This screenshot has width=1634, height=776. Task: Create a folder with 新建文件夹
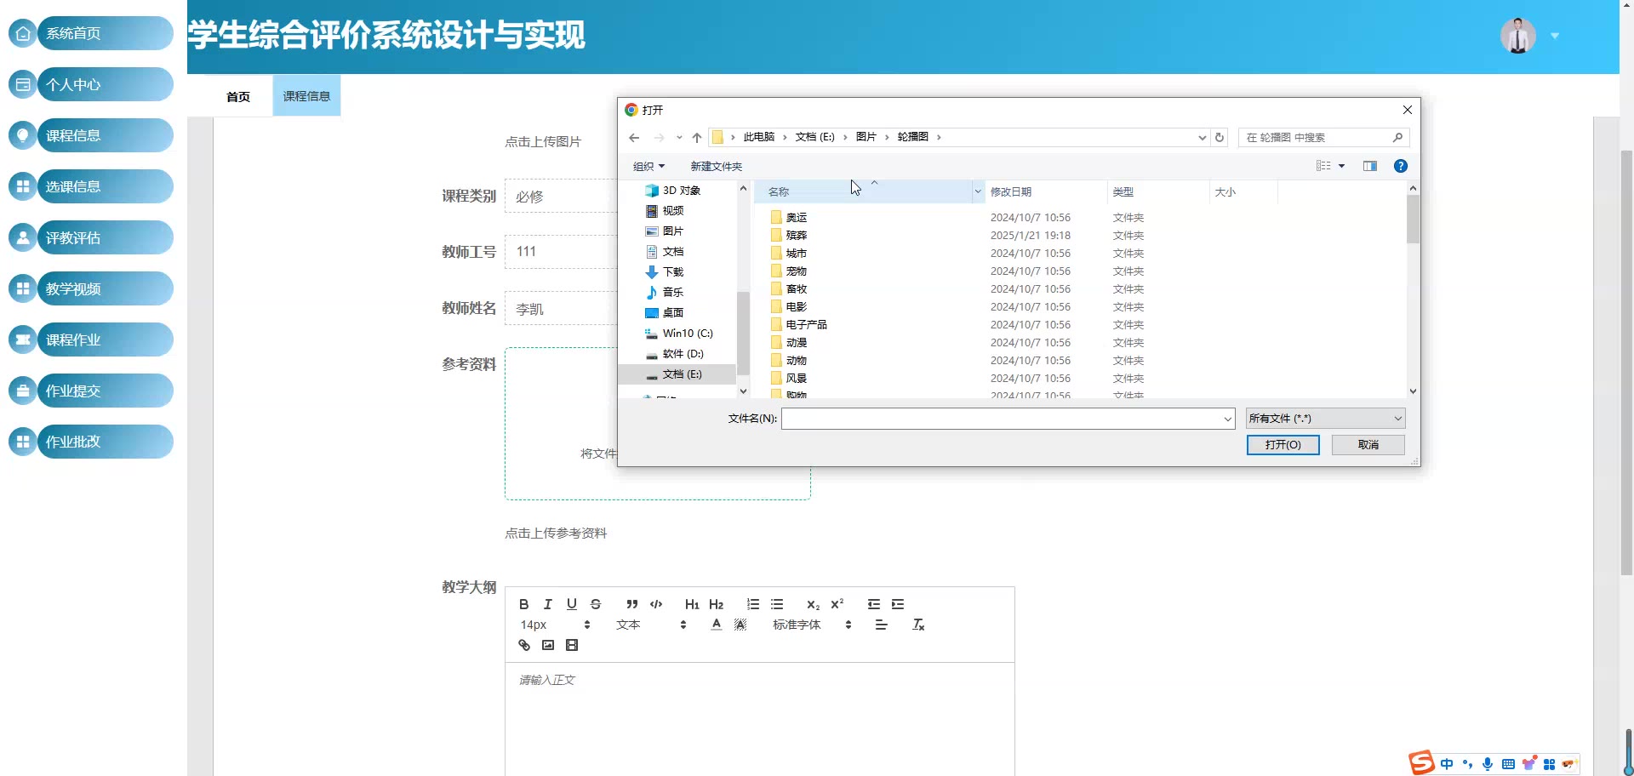716,166
